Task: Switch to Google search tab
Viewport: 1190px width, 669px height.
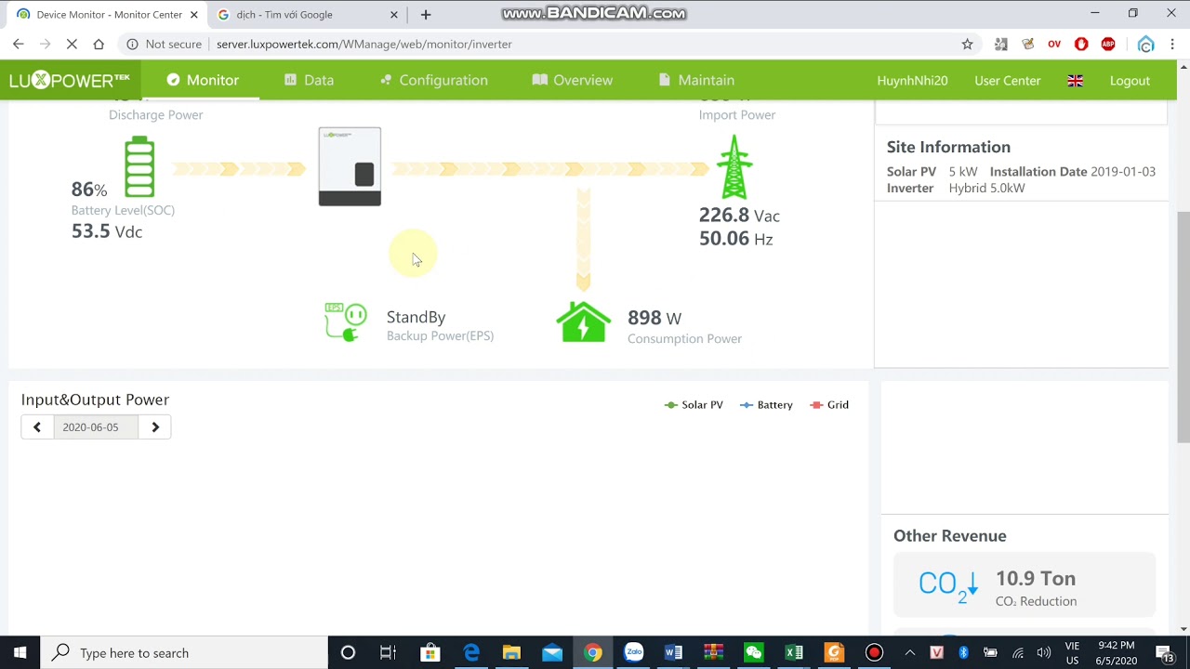Action: (x=297, y=15)
